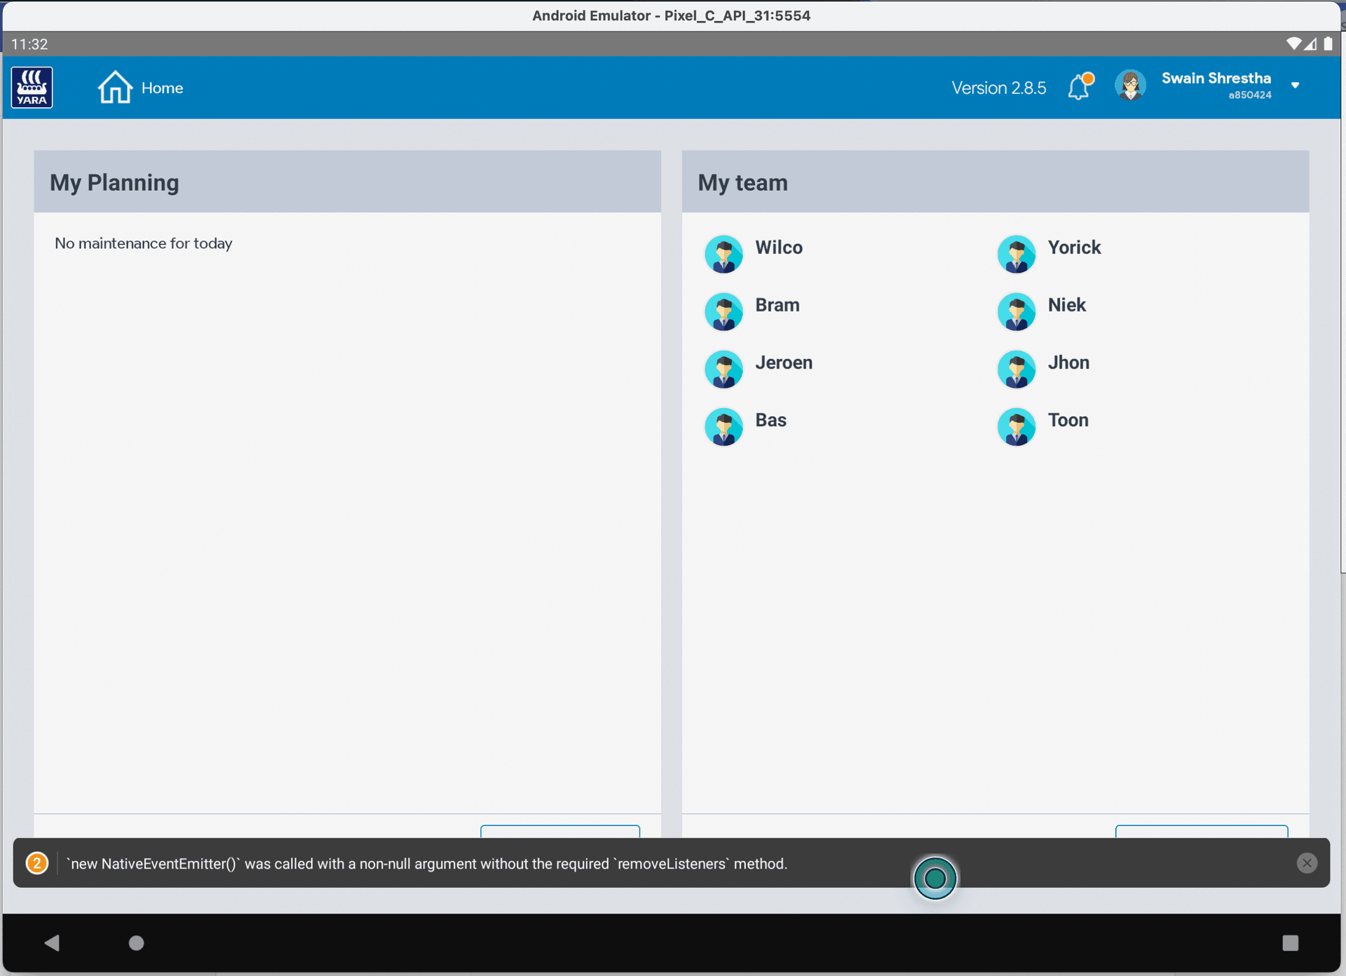The width and height of the screenshot is (1346, 976).
Task: Tap the floating teal circle button
Action: coord(935,878)
